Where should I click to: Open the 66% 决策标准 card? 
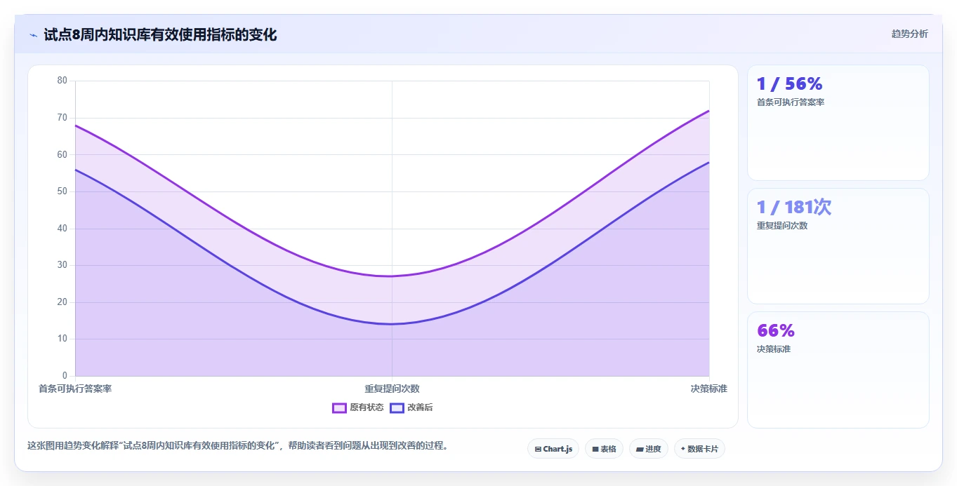[838, 370]
